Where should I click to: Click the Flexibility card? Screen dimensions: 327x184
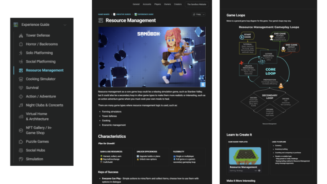[x=188, y=157]
